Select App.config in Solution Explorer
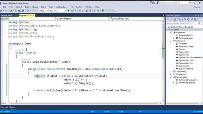The width and height of the screenshot is (203, 114). point(181,72)
